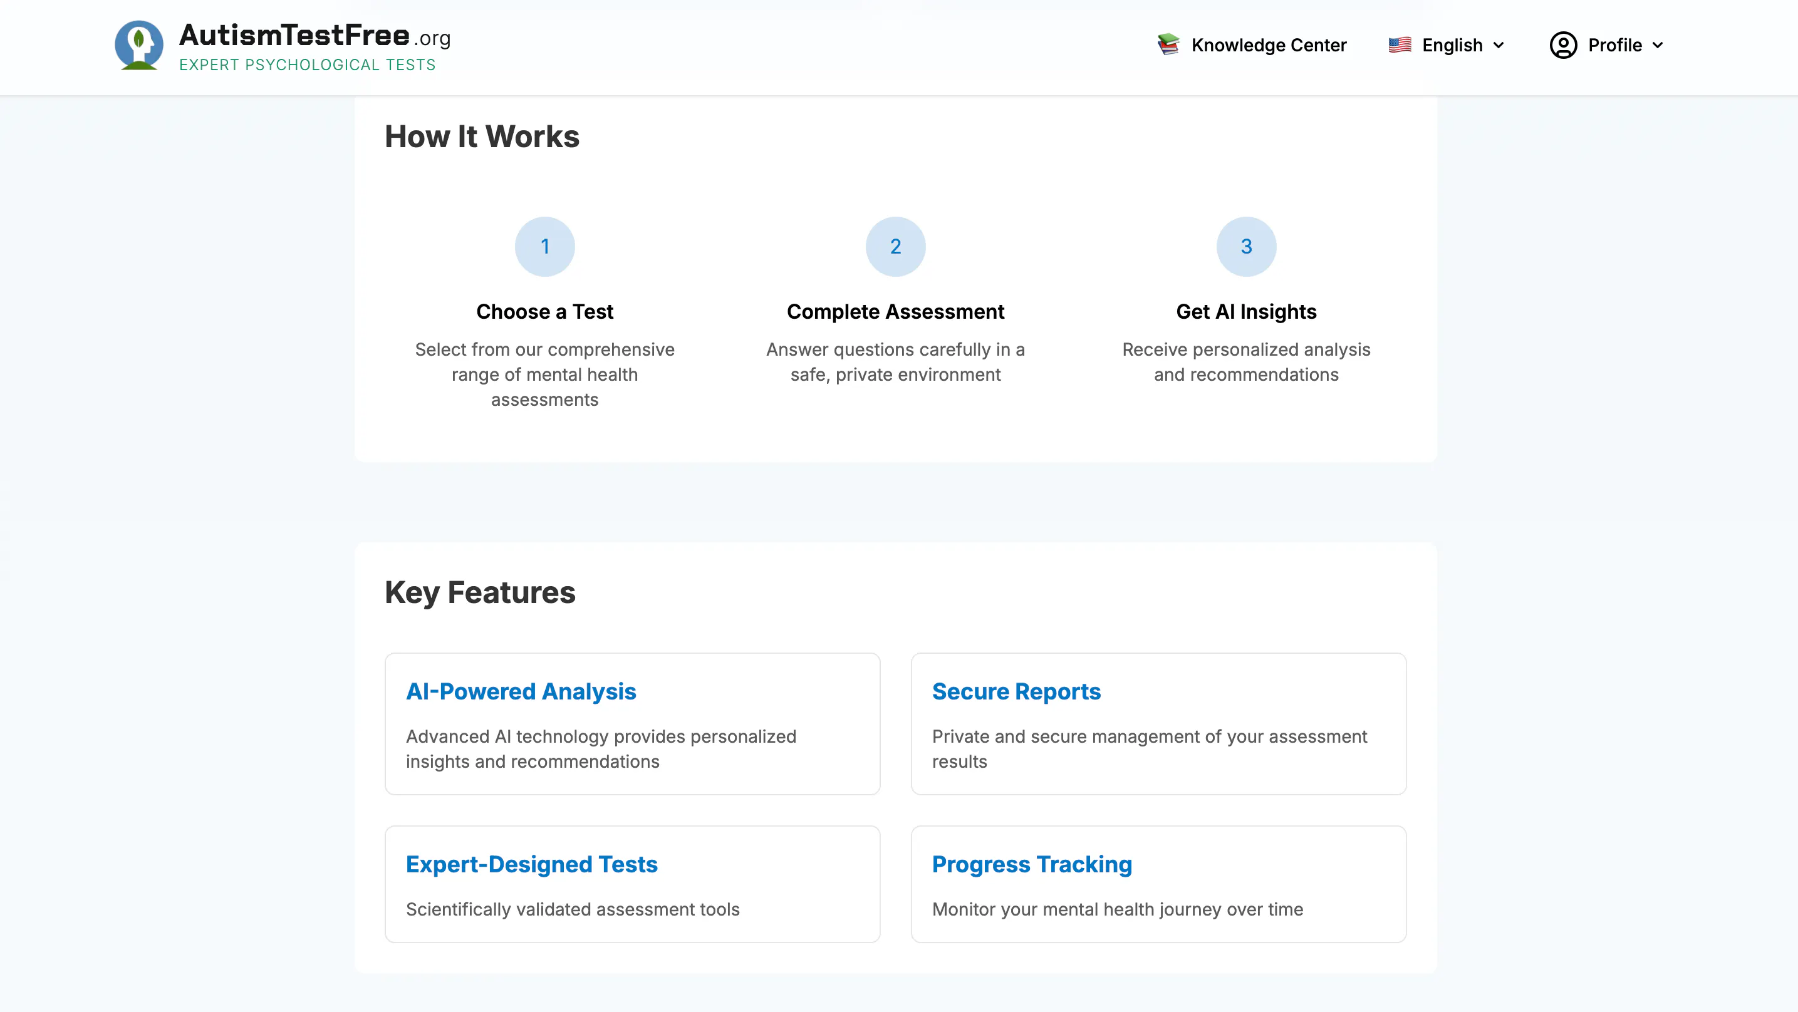Click the AutismTestFree head logo icon
The height and width of the screenshot is (1012, 1798).
click(x=139, y=45)
